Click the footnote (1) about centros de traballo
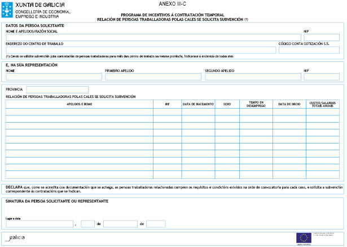This screenshot has height=247, width=347. click(x=120, y=56)
